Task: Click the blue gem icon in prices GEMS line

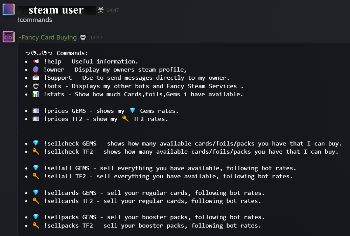Action: click(132, 110)
